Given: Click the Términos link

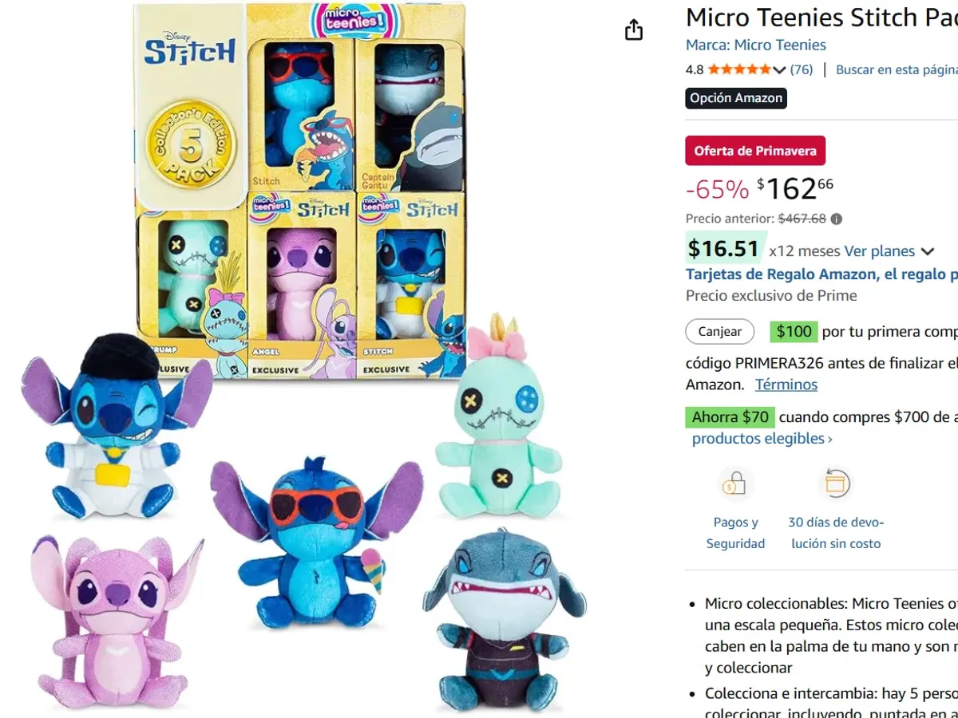Looking at the screenshot, I should click(786, 385).
